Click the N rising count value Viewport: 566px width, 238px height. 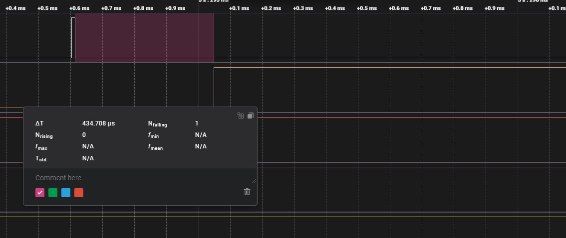point(84,134)
